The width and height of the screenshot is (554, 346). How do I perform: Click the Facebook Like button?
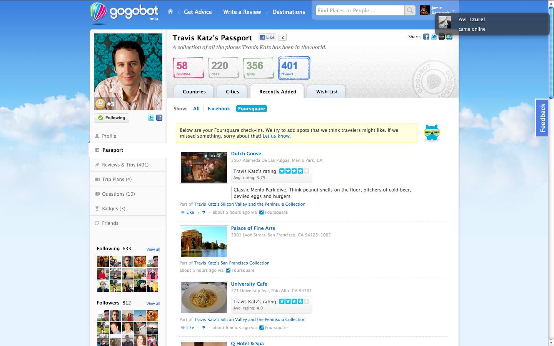[x=267, y=37]
